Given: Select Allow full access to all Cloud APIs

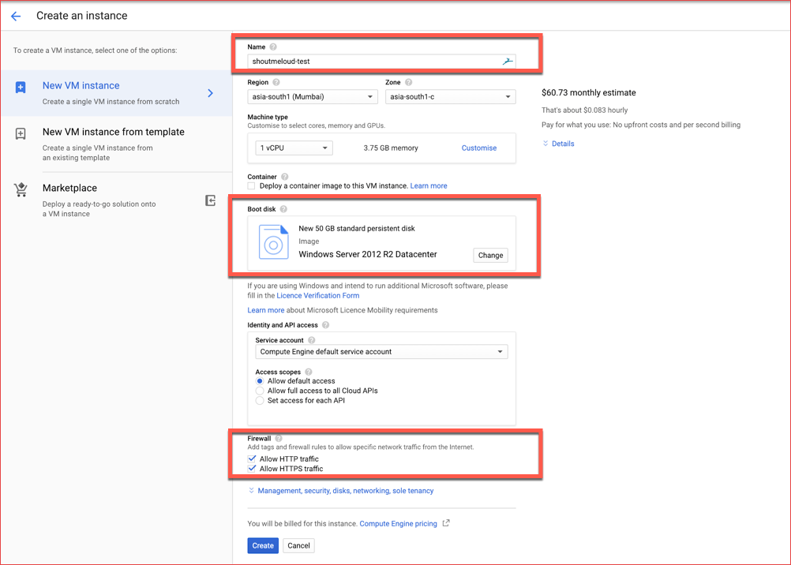Looking at the screenshot, I should pyautogui.click(x=260, y=391).
